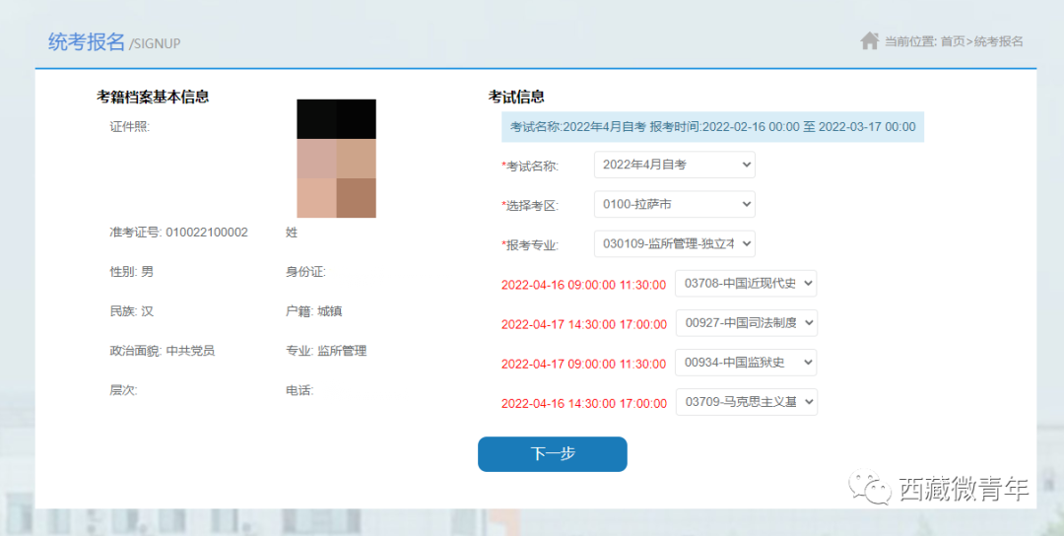Image resolution: width=1064 pixels, height=536 pixels.
Task: Expand the 03708-中国近现代史 course dropdown
Action: [x=746, y=284]
